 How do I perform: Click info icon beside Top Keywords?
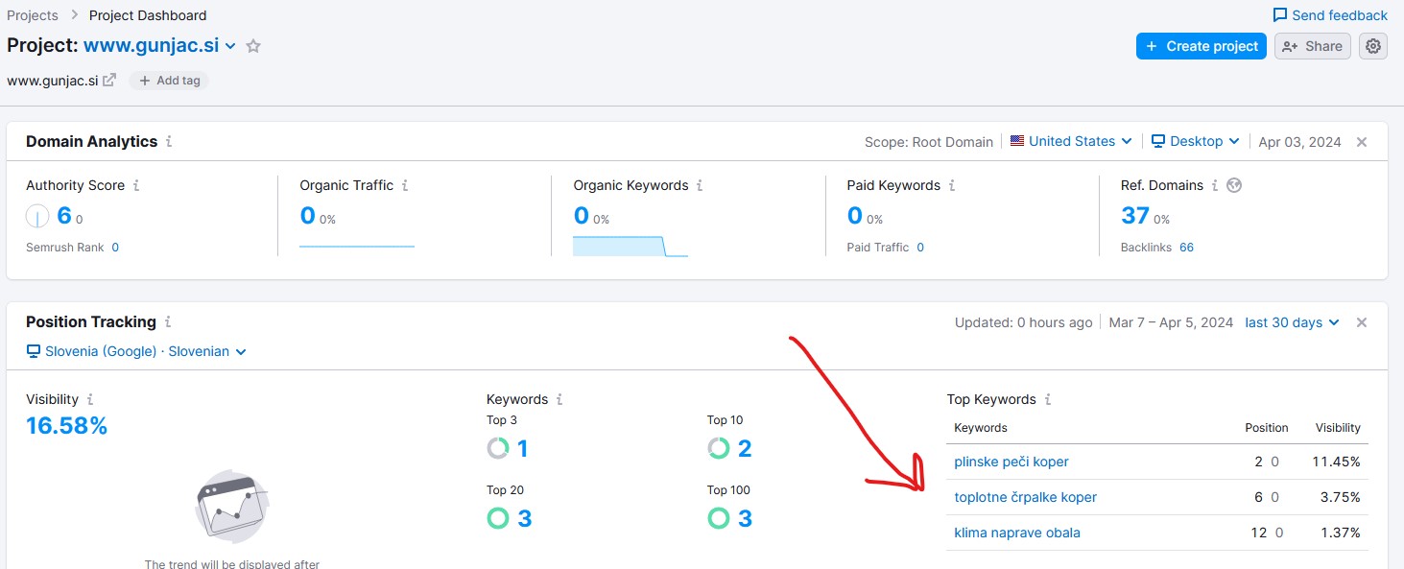(1048, 399)
